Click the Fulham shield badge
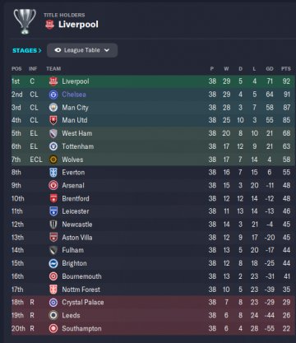Image resolution: width=296 pixels, height=343 pixels. point(53,250)
